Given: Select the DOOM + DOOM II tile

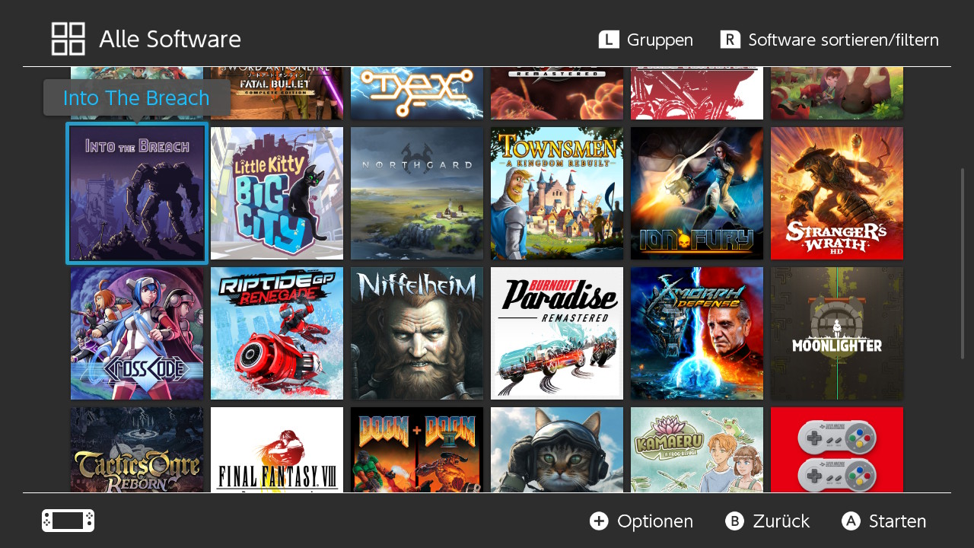Looking at the screenshot, I should [417, 450].
